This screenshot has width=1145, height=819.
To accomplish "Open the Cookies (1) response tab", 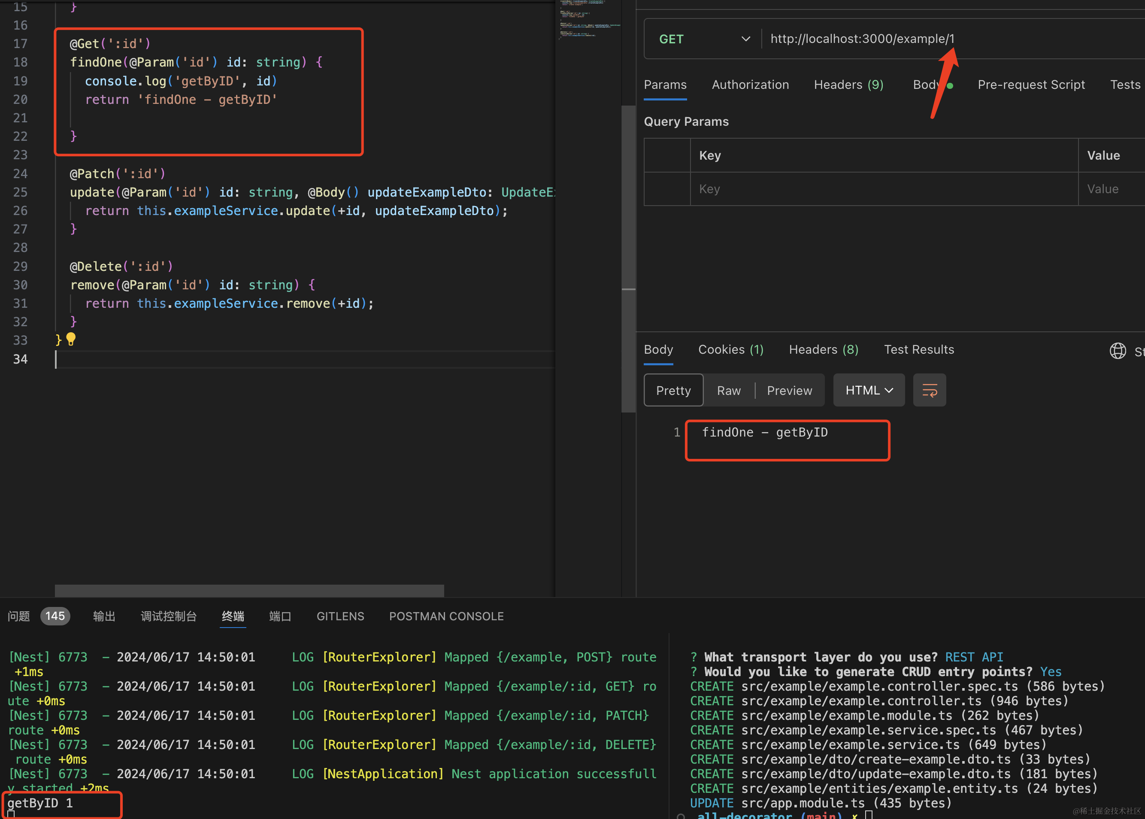I will 730,349.
